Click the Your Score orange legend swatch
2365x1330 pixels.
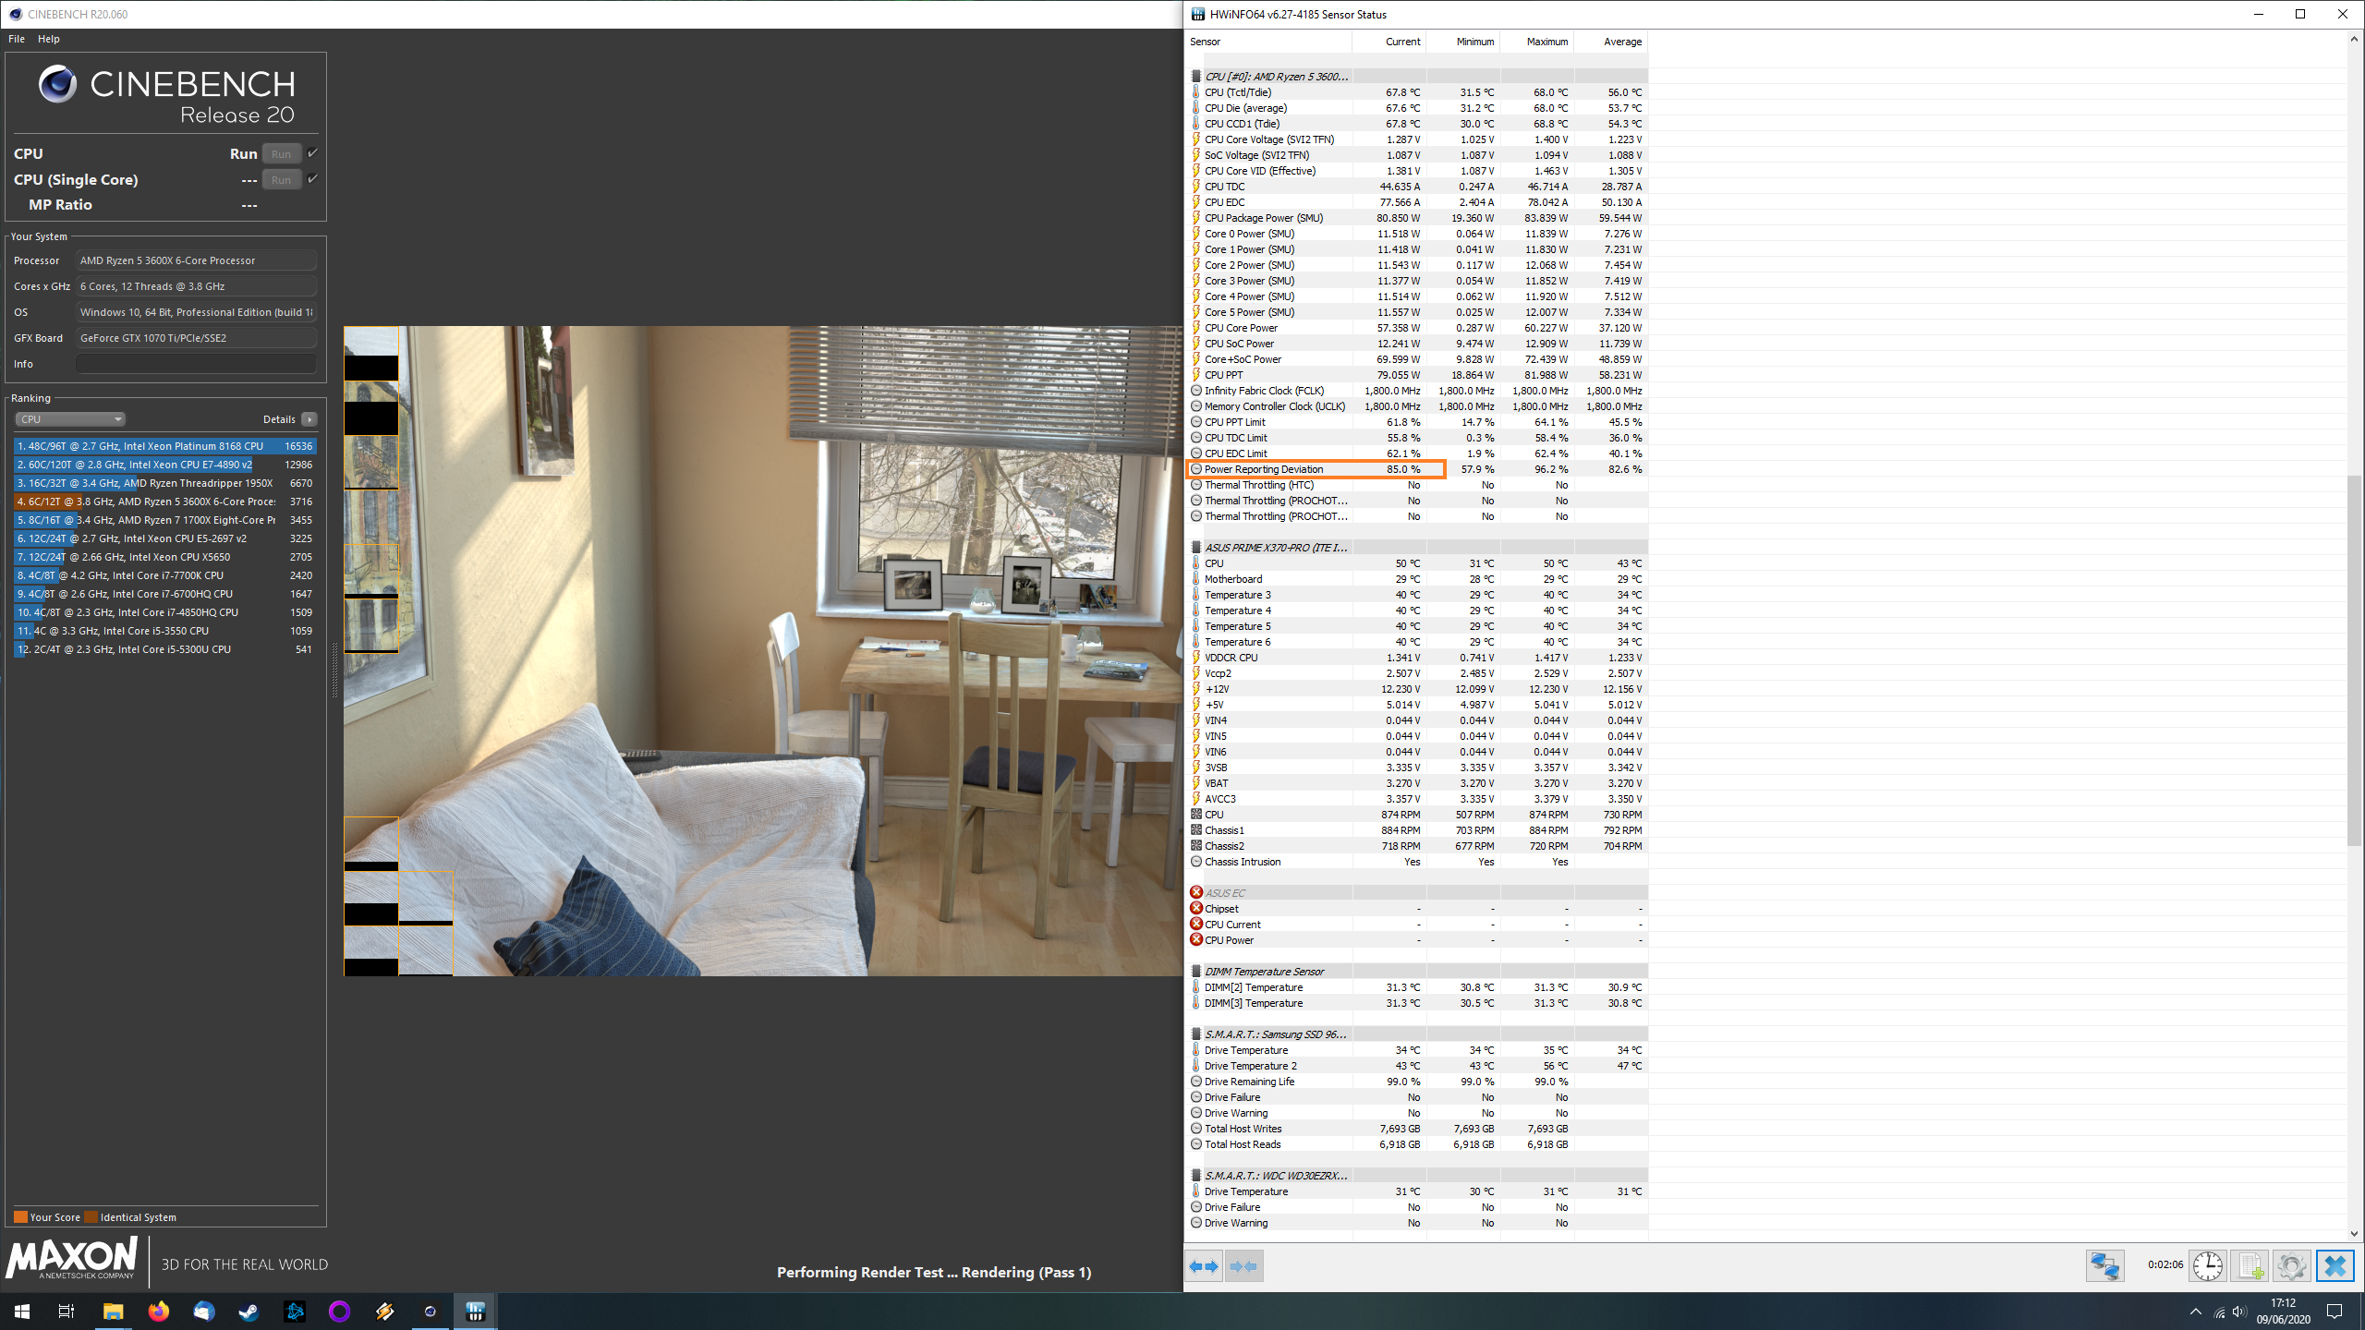point(20,1217)
